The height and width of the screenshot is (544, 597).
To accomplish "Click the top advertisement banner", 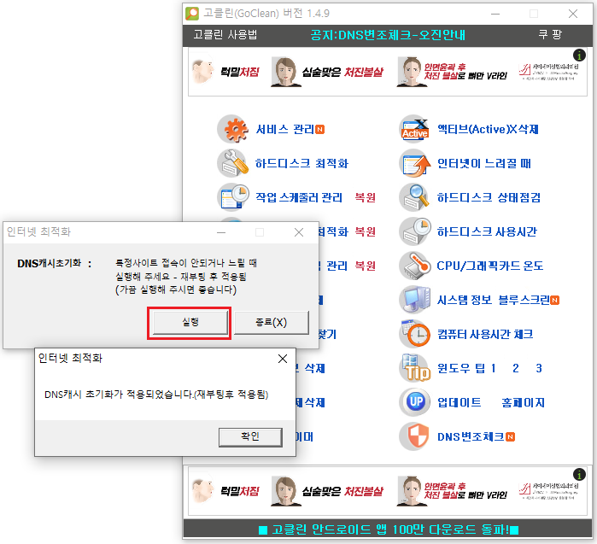I will tap(388, 72).
